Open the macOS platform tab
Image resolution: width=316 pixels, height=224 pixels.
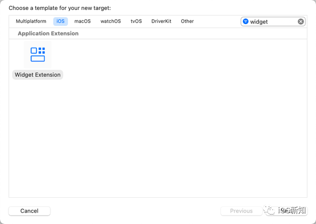(x=83, y=22)
